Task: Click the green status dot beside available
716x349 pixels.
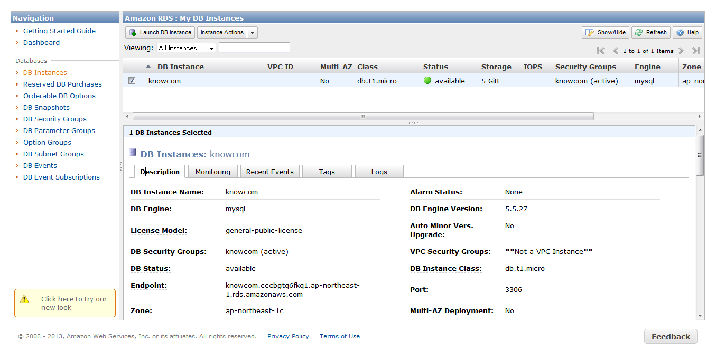Action: (x=427, y=81)
